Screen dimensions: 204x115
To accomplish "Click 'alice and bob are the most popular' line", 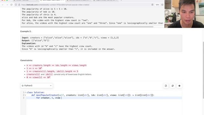I will coord(48,18).
